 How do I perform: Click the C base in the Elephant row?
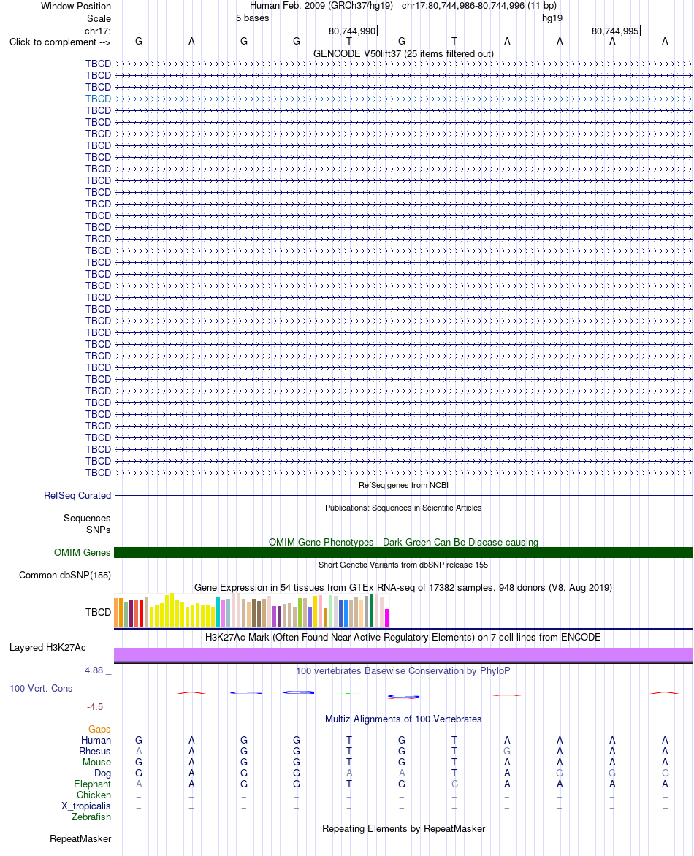(x=454, y=784)
